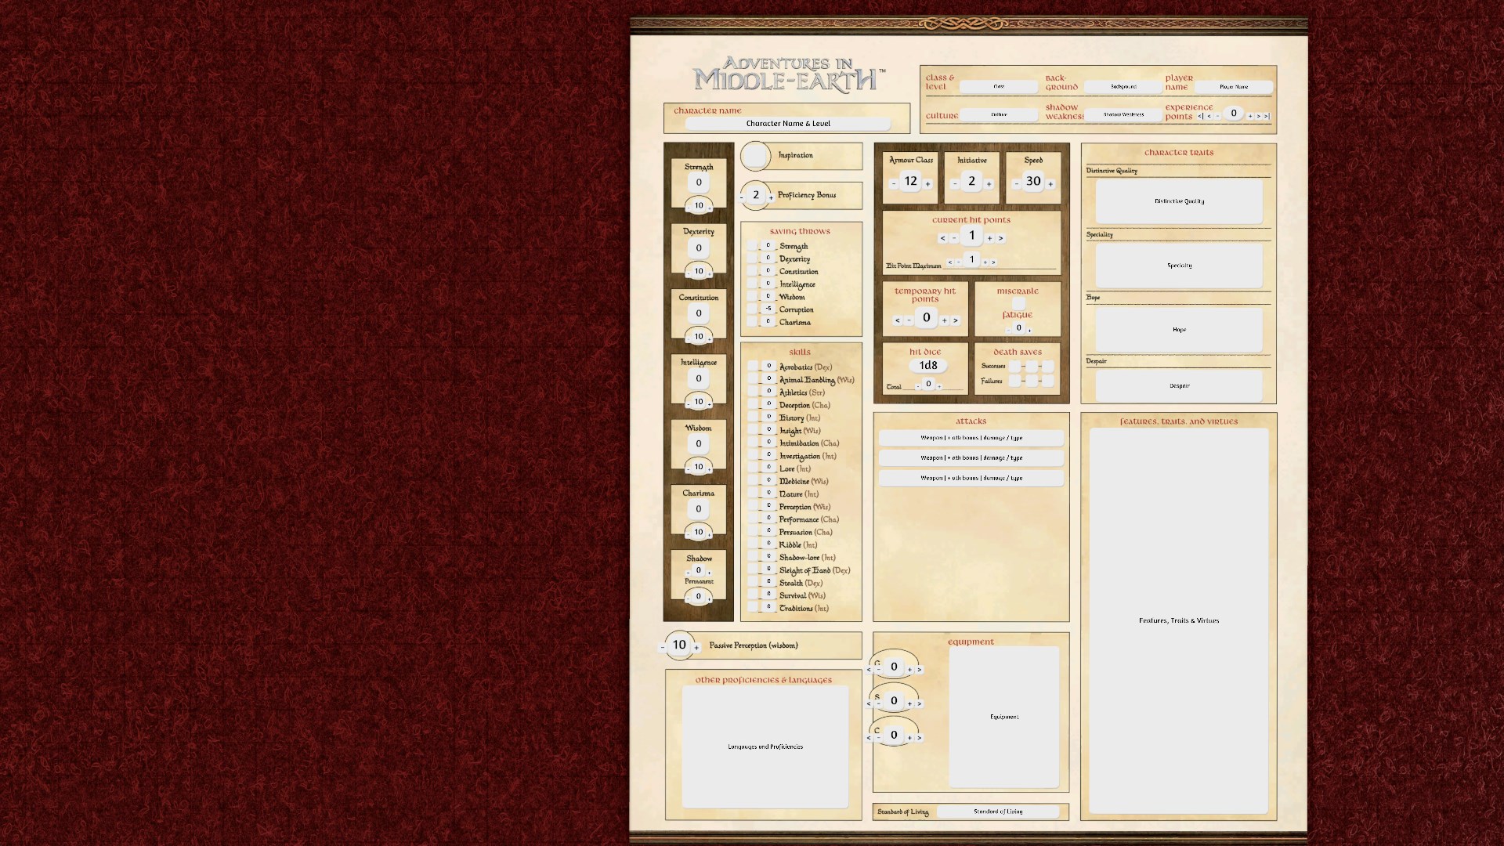The width and height of the screenshot is (1504, 846).
Task: Increase the Constitution score with plus
Action: click(x=710, y=338)
